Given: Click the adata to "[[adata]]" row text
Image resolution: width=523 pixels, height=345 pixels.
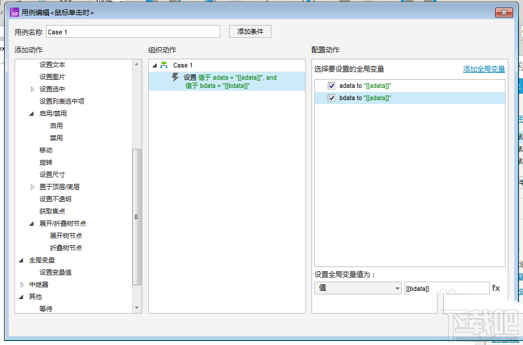Looking at the screenshot, I should tap(366, 86).
